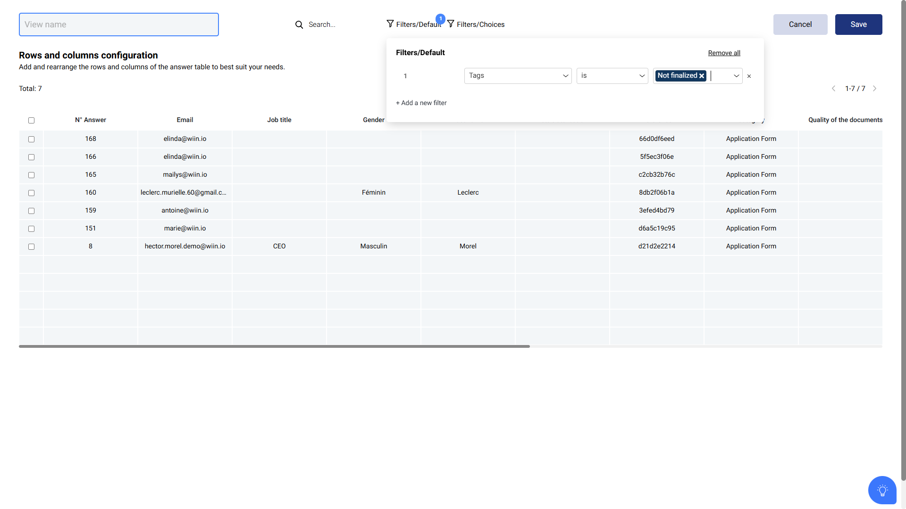Go to next page arrow
The image size is (906, 509).
coord(874,89)
